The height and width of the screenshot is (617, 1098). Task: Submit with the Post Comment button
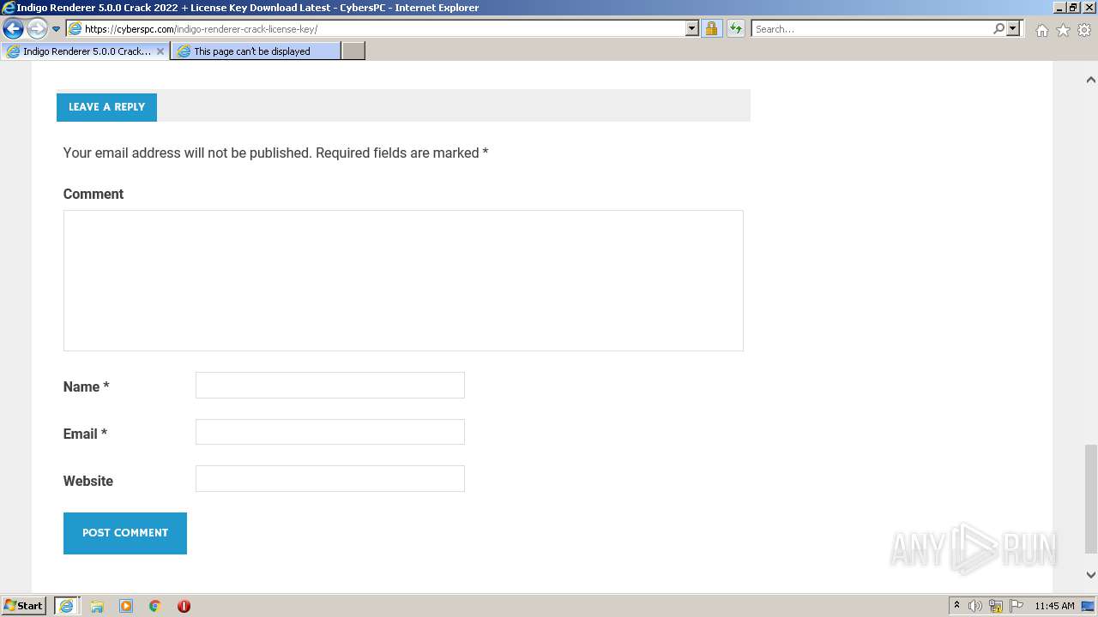pos(125,533)
